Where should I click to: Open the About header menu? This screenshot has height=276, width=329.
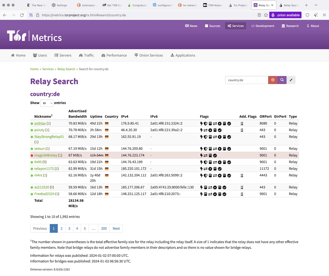313,26
